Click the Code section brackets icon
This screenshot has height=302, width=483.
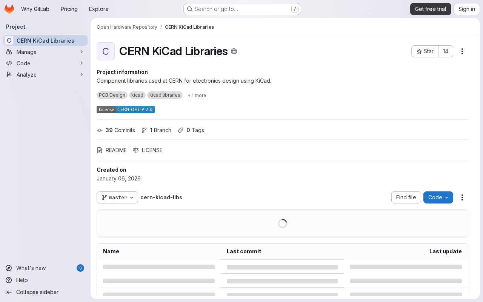9,63
